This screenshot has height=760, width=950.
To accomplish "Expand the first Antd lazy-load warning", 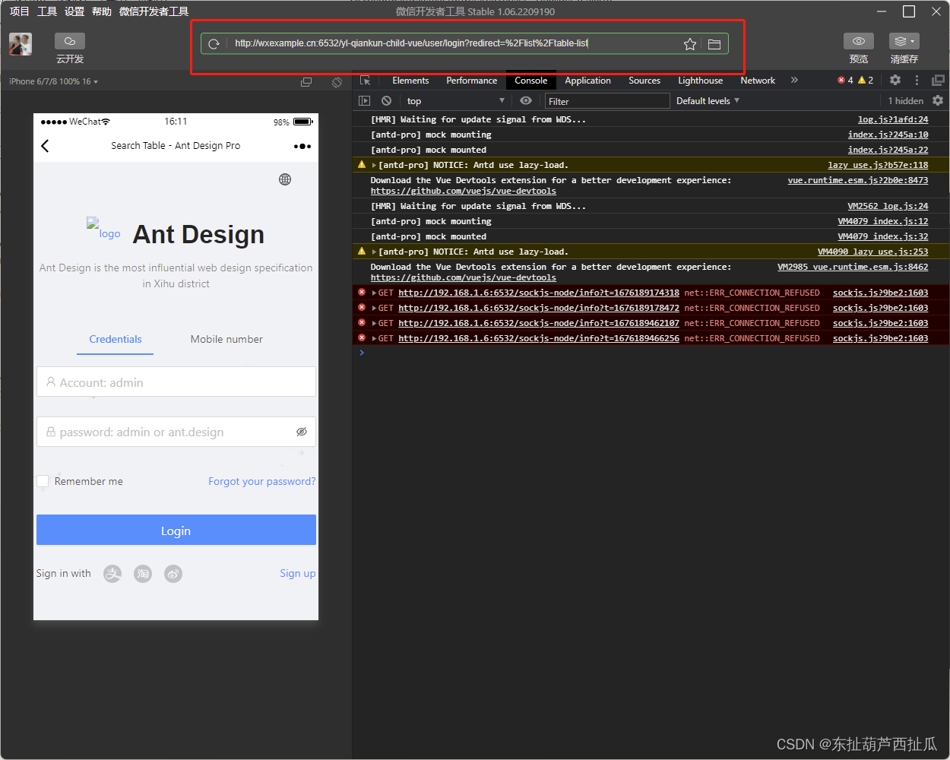I will pos(374,165).
